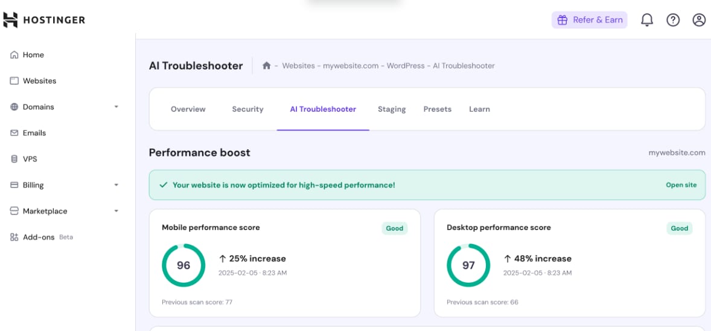Open the user profile account icon
711x331 pixels.
point(699,20)
